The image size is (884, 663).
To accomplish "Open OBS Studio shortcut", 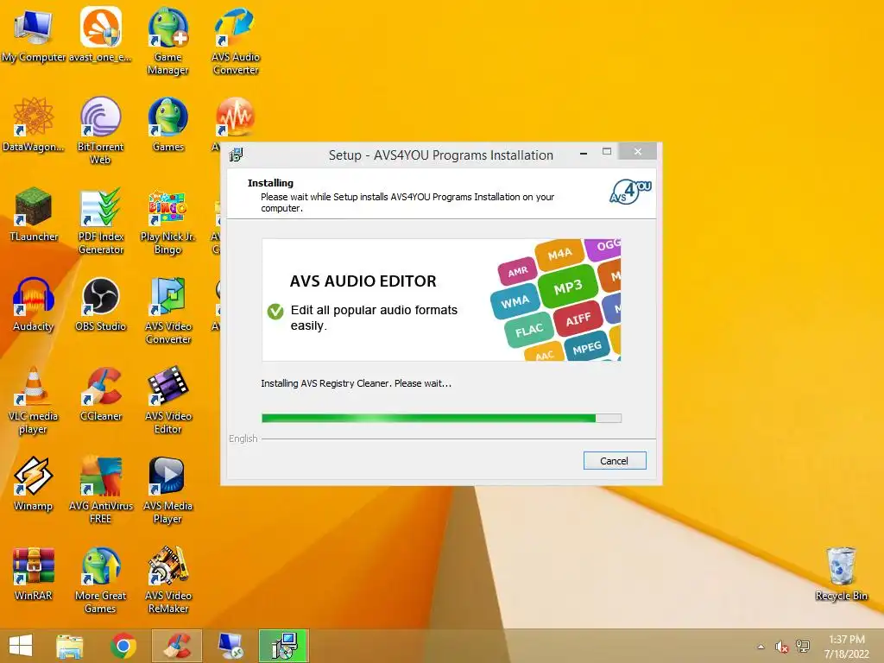I will tap(100, 304).
